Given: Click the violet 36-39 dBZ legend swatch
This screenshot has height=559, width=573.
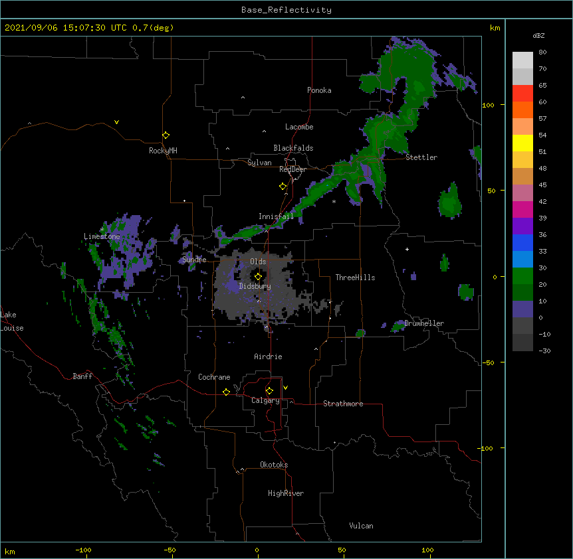Looking at the screenshot, I should click(522, 226).
